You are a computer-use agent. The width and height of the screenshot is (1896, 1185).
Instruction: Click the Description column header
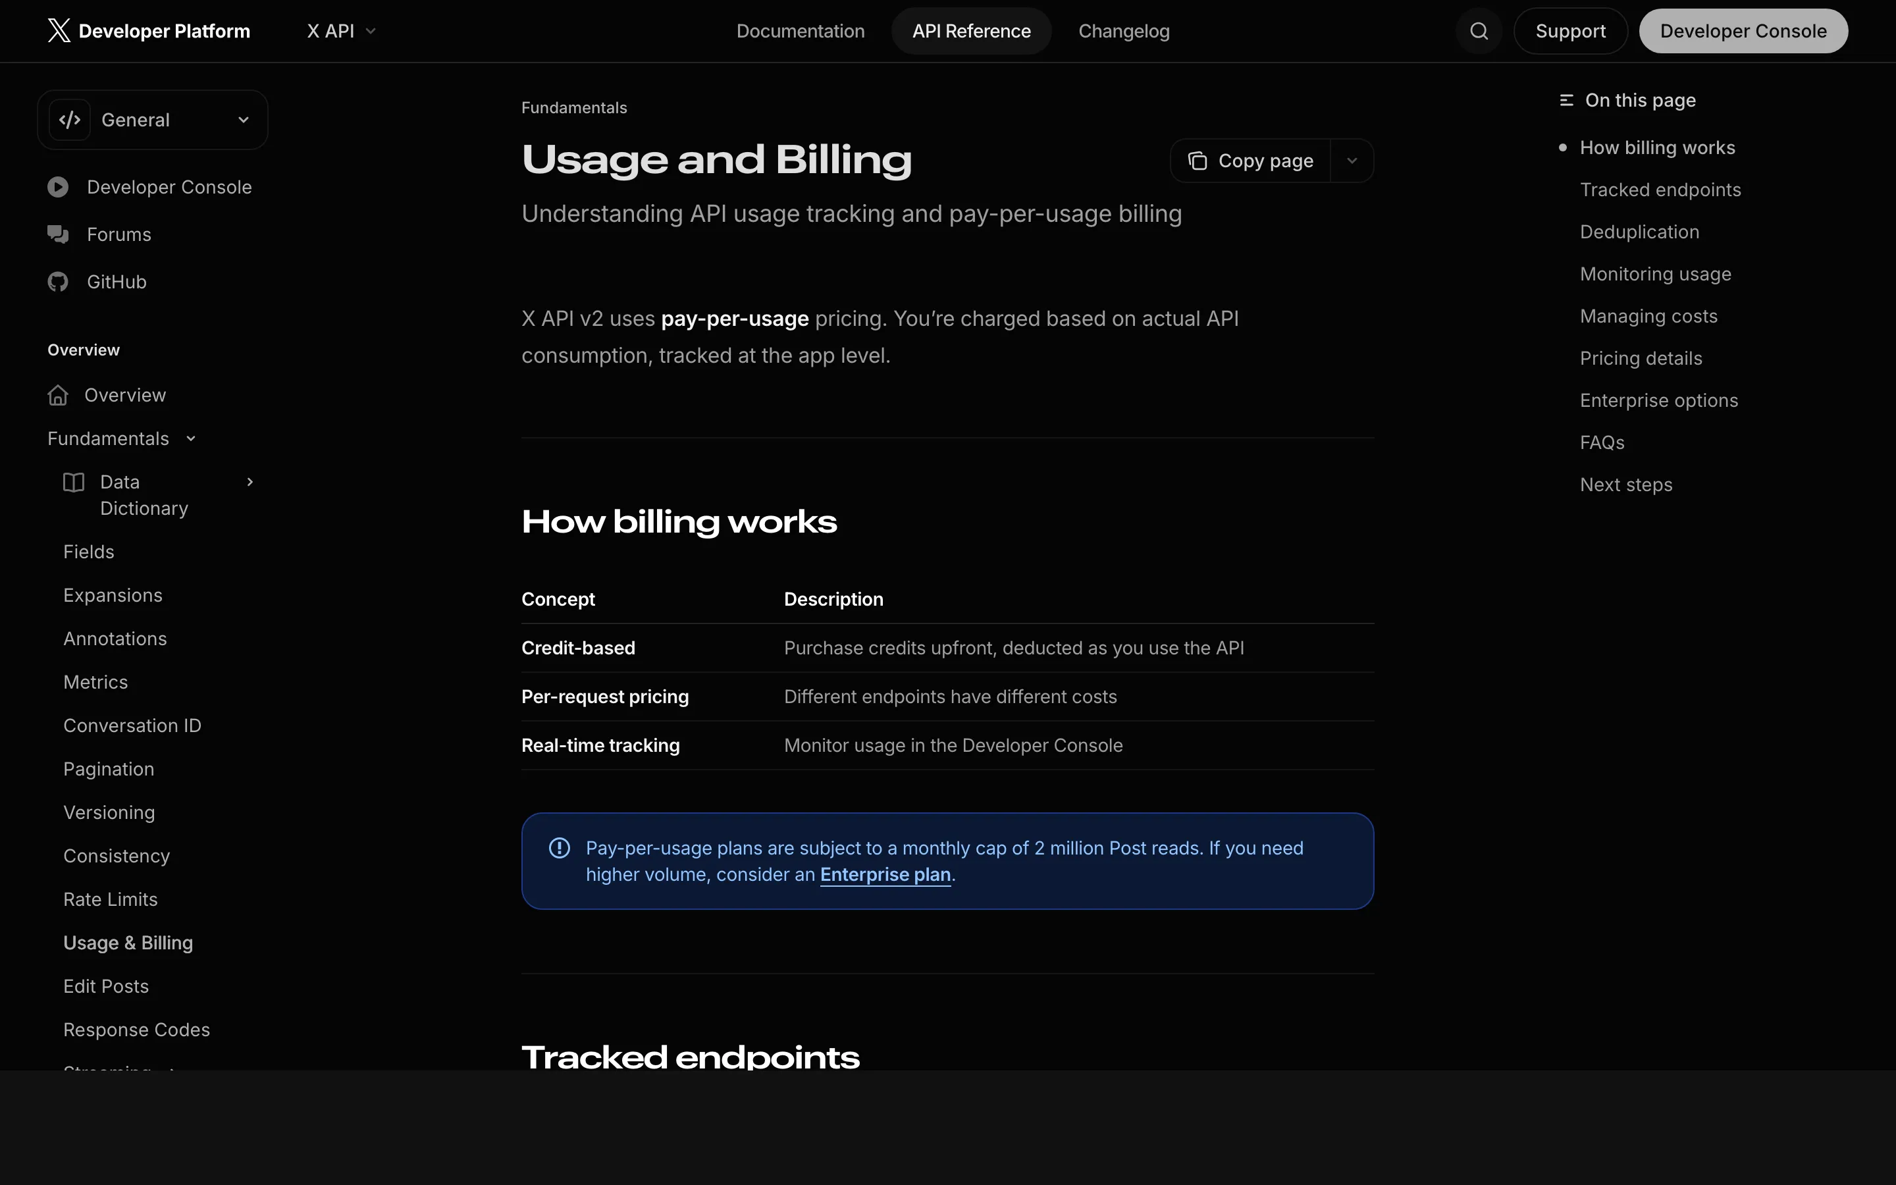tap(833, 600)
